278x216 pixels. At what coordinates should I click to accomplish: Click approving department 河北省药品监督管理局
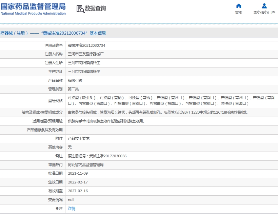[x=86, y=165]
